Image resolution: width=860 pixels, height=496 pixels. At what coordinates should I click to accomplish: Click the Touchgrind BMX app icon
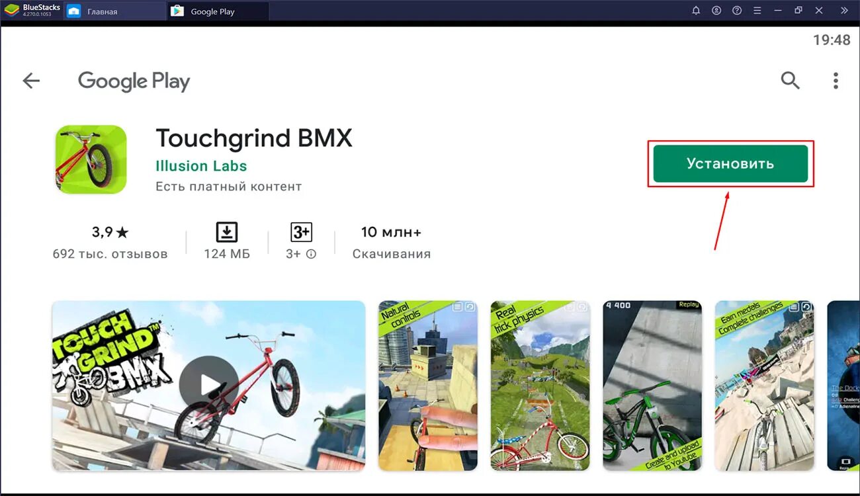click(91, 159)
